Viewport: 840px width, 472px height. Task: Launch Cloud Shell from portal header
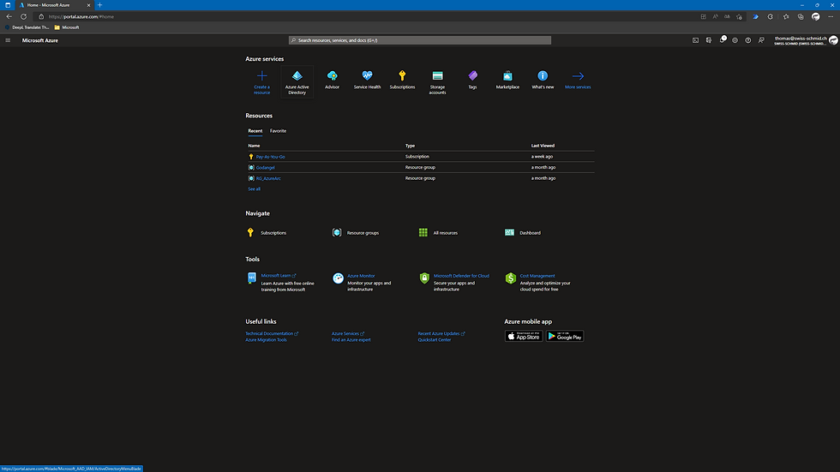click(695, 40)
